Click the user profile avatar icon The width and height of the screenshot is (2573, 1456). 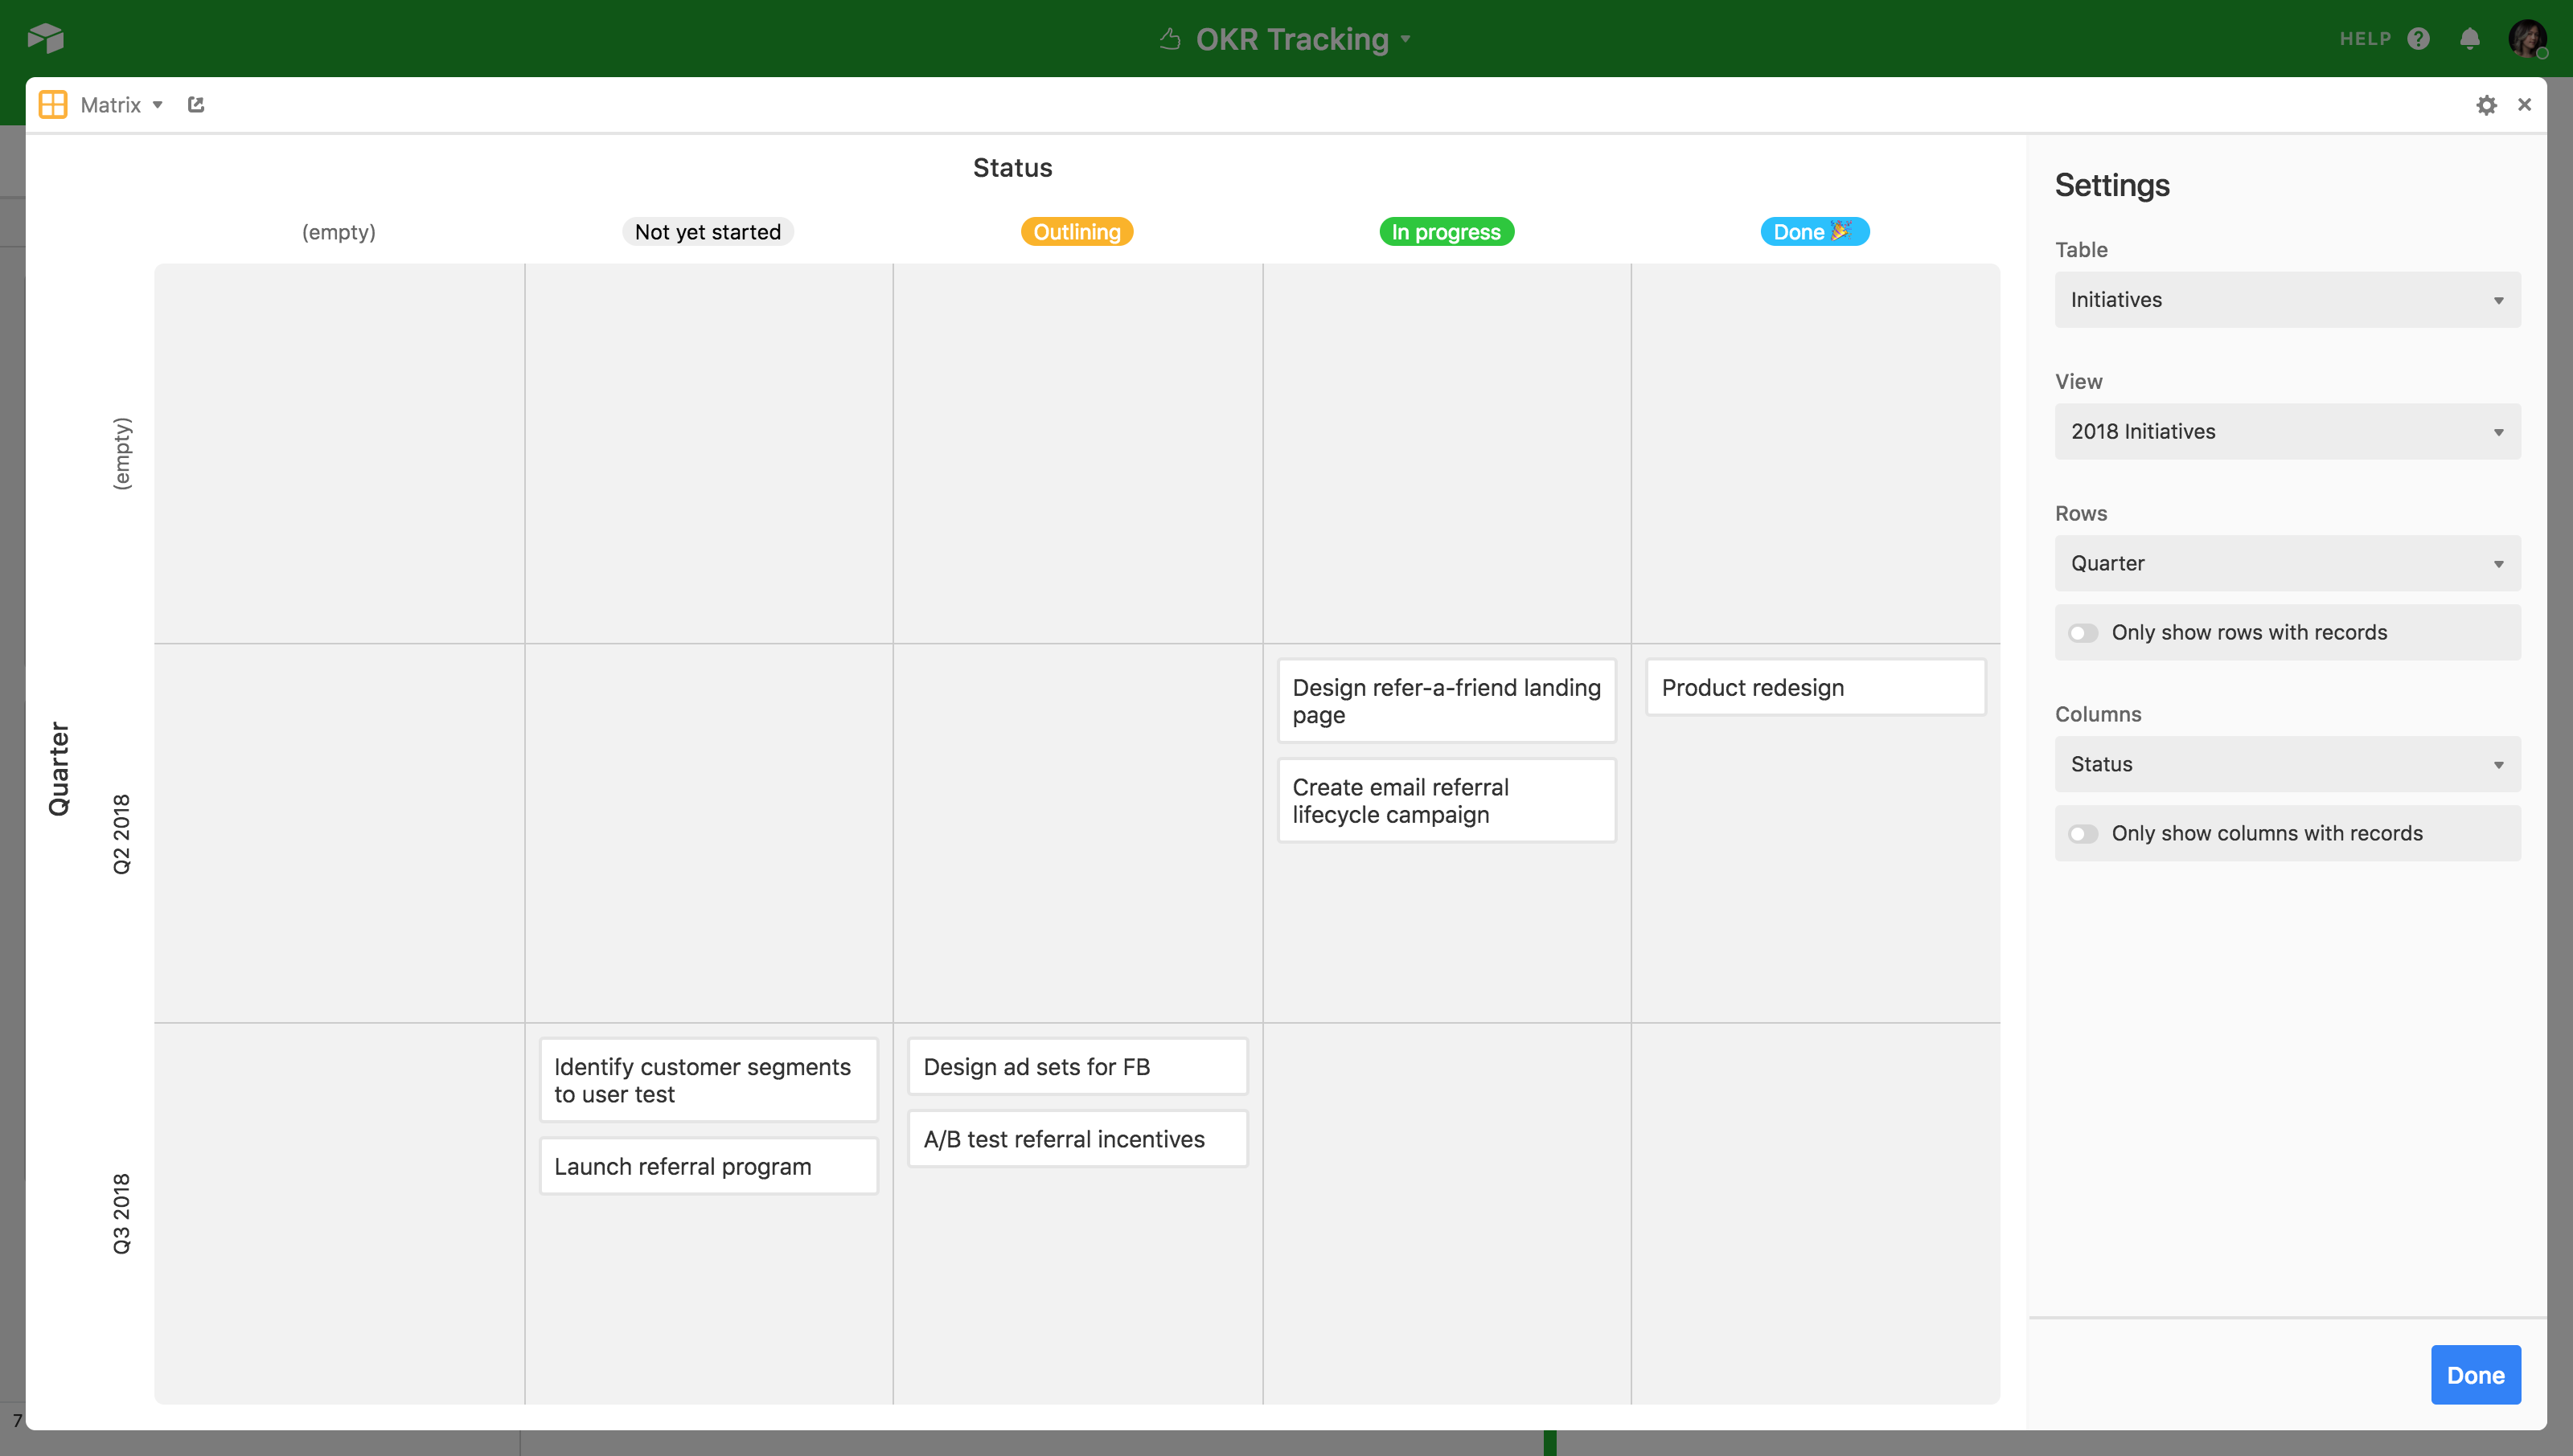click(x=2529, y=39)
